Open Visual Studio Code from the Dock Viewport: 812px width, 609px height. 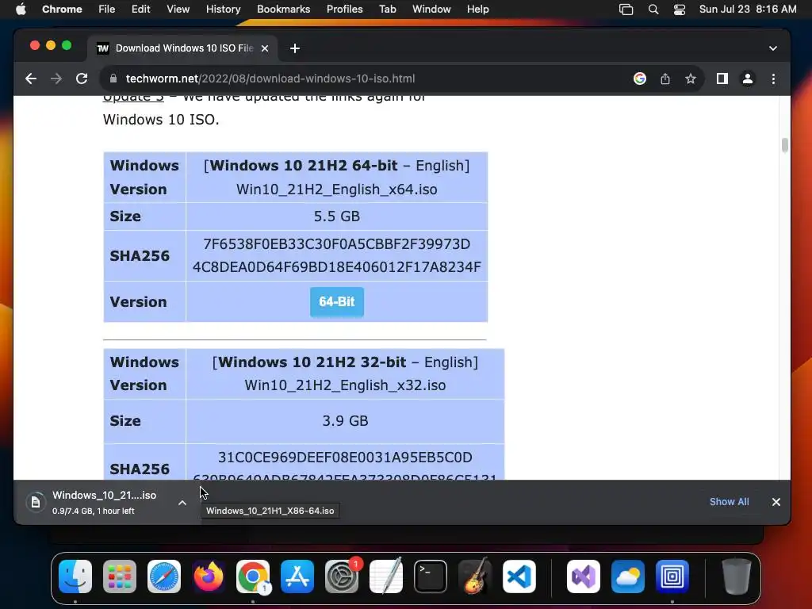click(x=519, y=576)
